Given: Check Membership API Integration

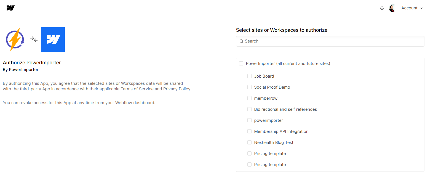Looking at the screenshot, I should click(249, 131).
